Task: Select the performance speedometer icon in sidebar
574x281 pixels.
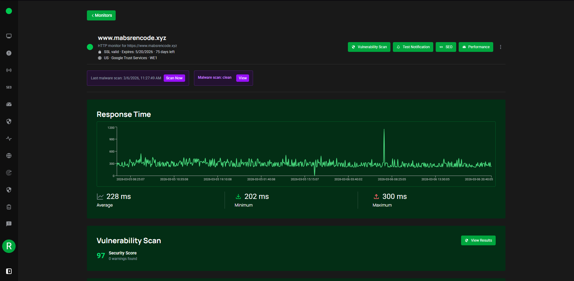Action: tap(9, 104)
